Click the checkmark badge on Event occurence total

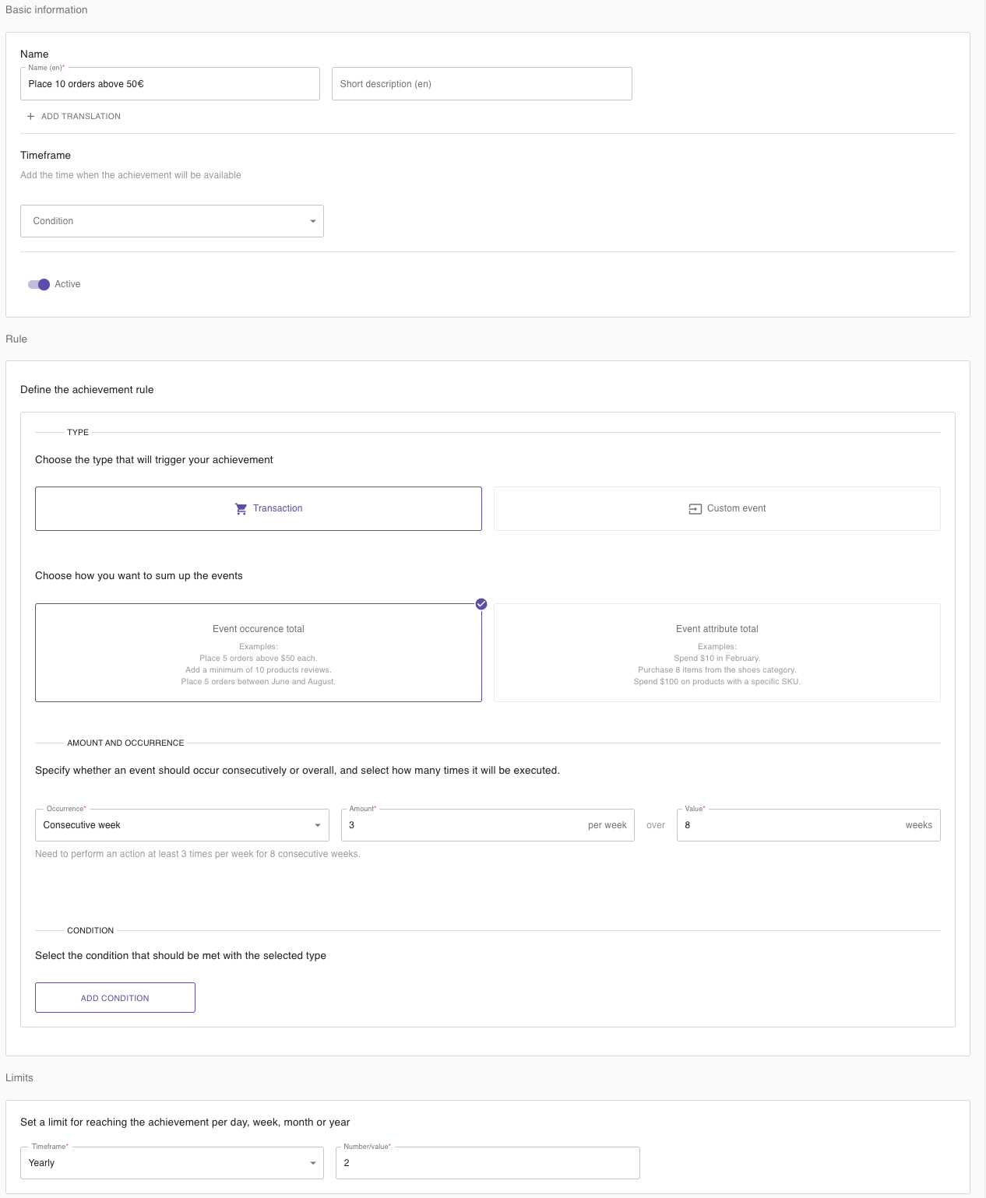coord(481,604)
